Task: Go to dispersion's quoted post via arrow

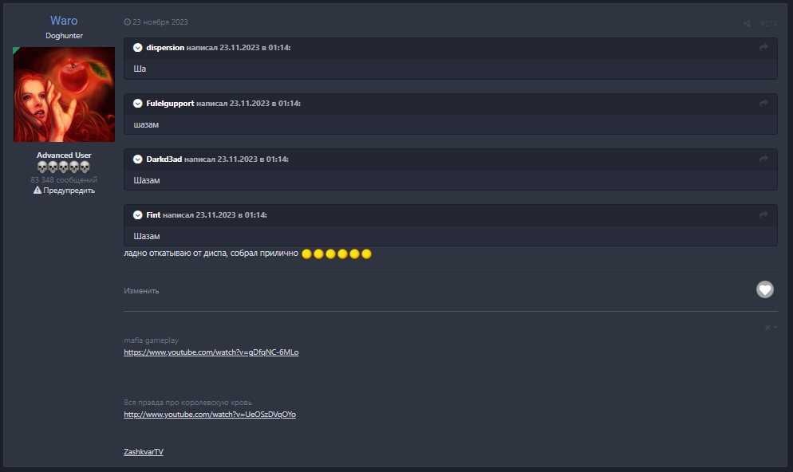Action: coord(763,48)
